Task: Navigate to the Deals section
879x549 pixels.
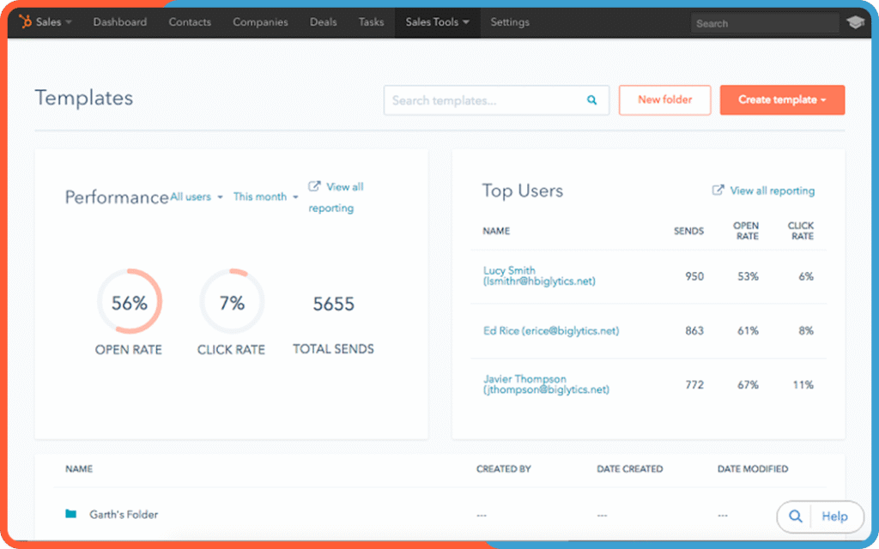Action: click(x=324, y=22)
